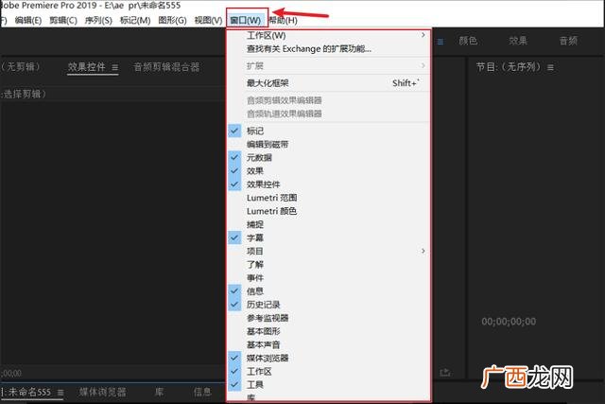Switch to the 音频 workspace

(x=568, y=41)
